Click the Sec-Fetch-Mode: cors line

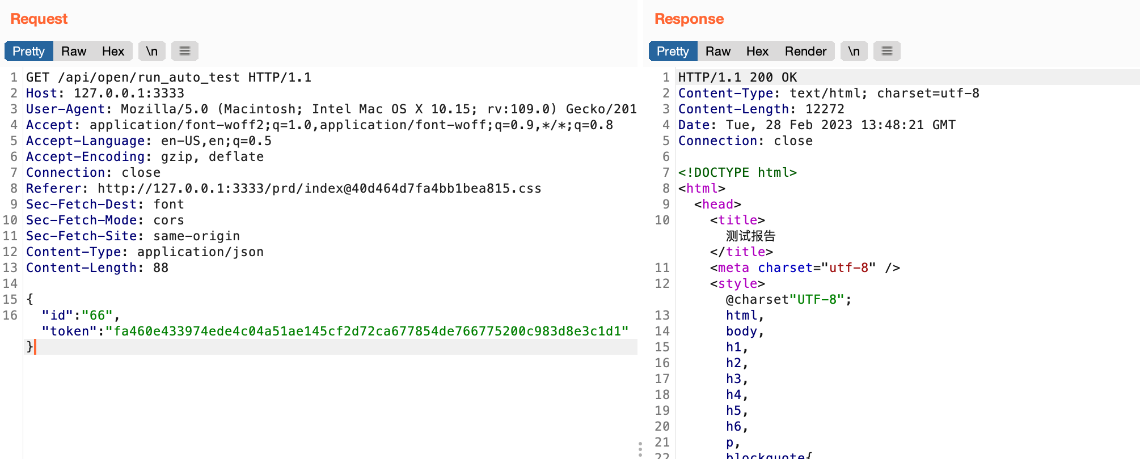[x=105, y=220]
